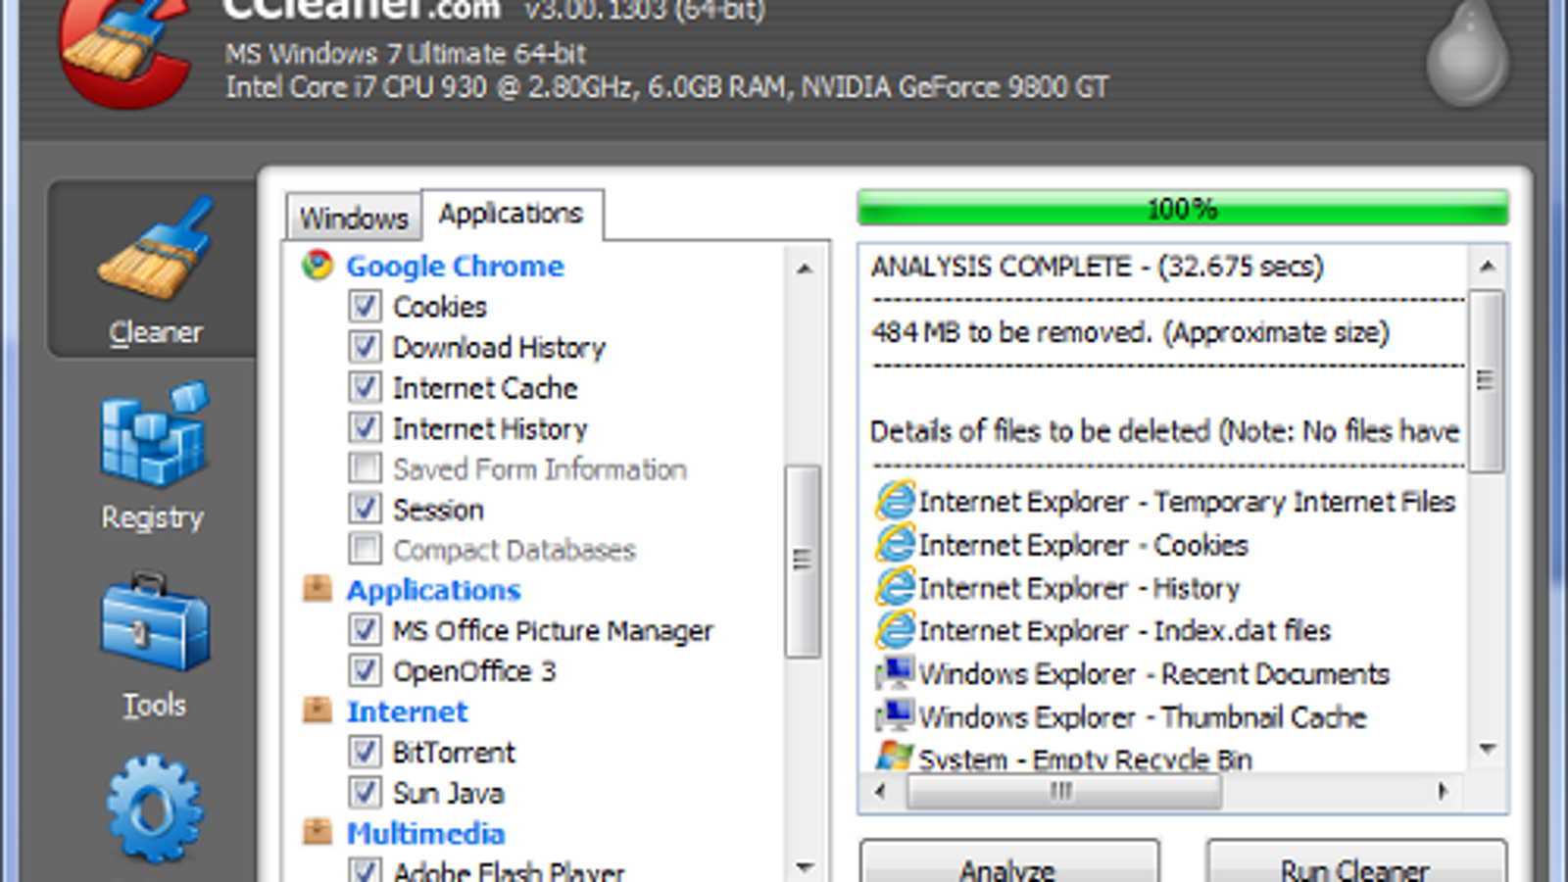Open the Tools toolbox icon

coord(154,623)
